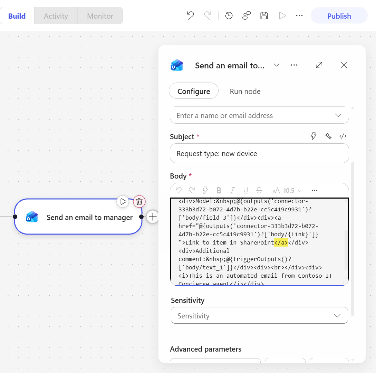The image size is (376, 373).
Task: Open Body toolbar more options ellipsis
Action: [x=315, y=190]
